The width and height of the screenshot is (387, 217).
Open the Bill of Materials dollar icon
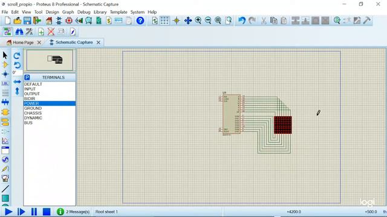pos(109,20)
